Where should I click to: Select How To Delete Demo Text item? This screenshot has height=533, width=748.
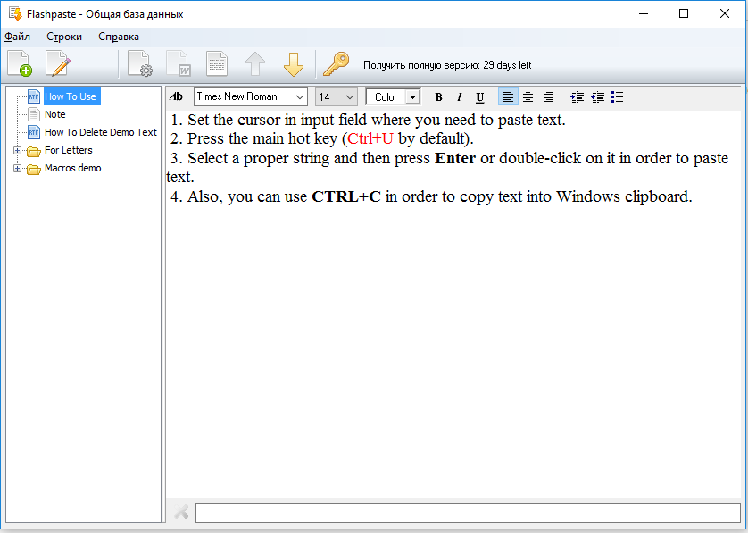coord(101,132)
